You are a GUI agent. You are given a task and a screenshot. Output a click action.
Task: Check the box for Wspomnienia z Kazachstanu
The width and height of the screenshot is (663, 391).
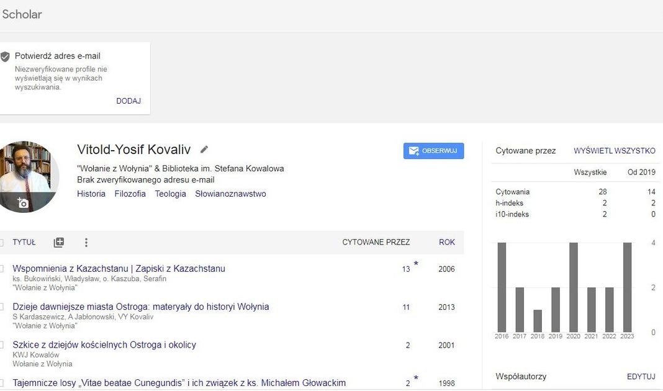pyautogui.click(x=1, y=269)
